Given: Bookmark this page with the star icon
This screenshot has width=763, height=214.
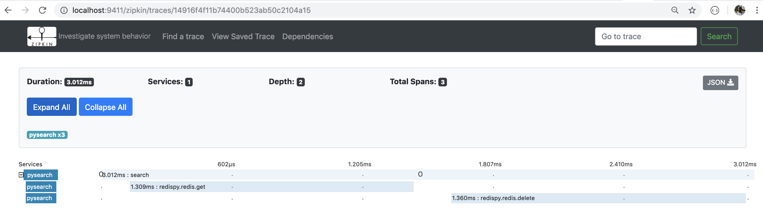Looking at the screenshot, I should pos(692,10).
